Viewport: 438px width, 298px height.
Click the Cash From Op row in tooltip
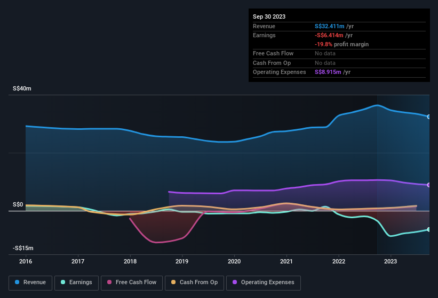[x=339, y=63]
